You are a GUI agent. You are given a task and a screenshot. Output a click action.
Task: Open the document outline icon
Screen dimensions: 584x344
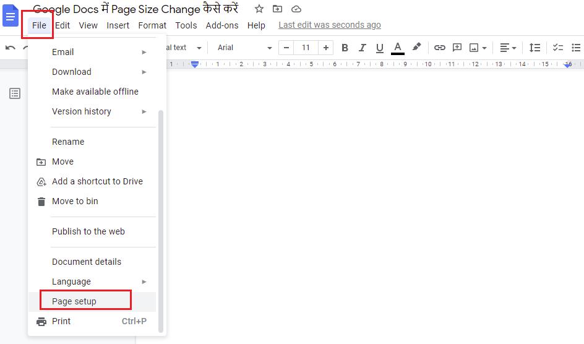[x=15, y=93]
